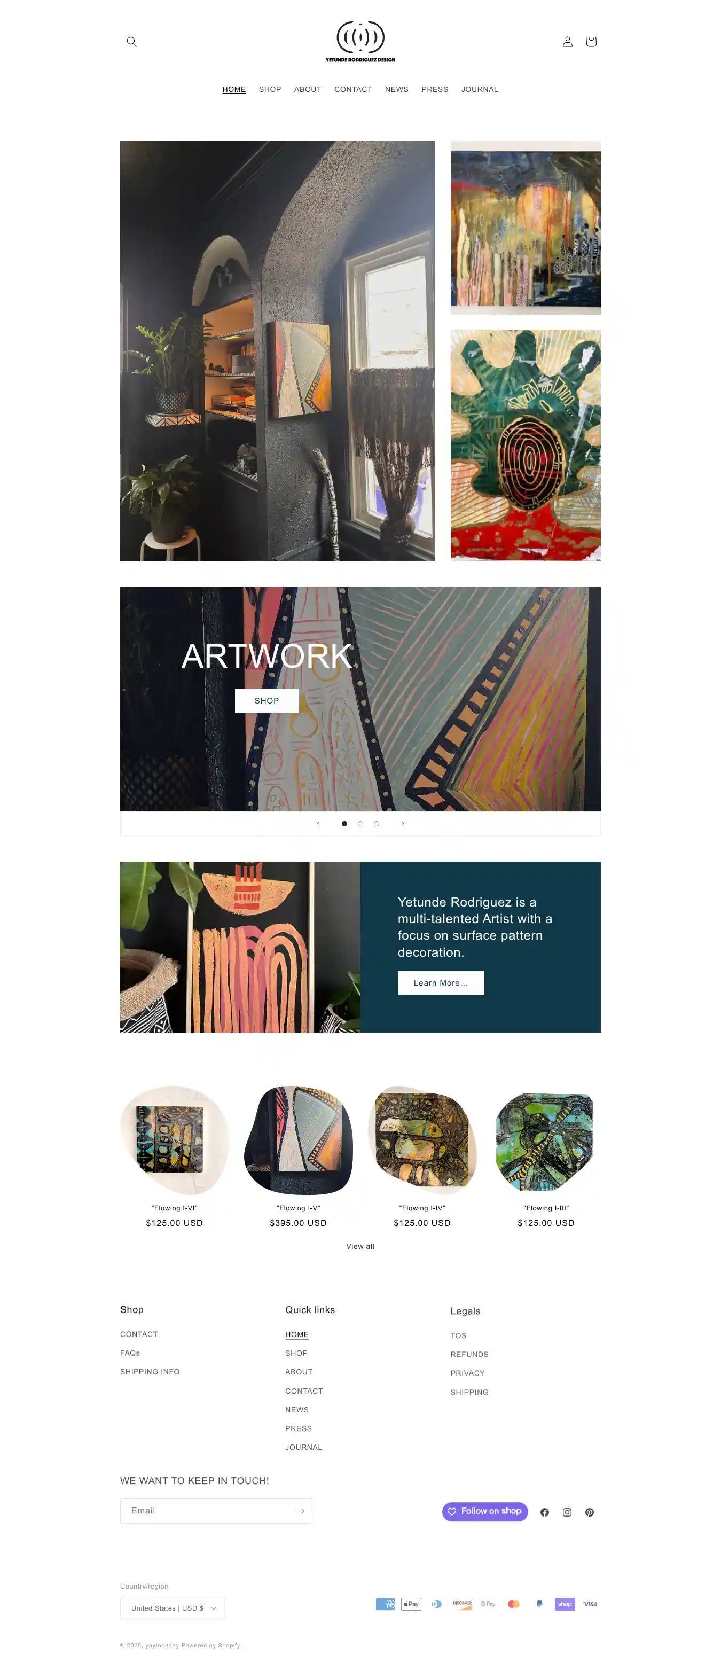
Task: Select the first slideshow dot
Action: point(344,824)
